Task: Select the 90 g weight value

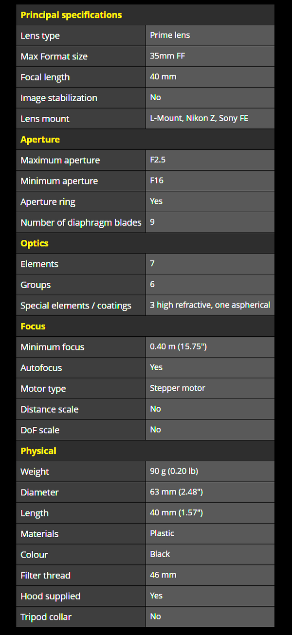Action: click(174, 471)
